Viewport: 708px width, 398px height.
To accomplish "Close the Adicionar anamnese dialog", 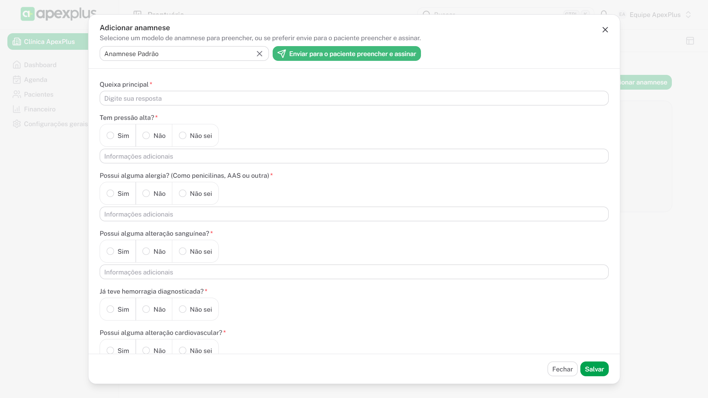I will point(605,30).
